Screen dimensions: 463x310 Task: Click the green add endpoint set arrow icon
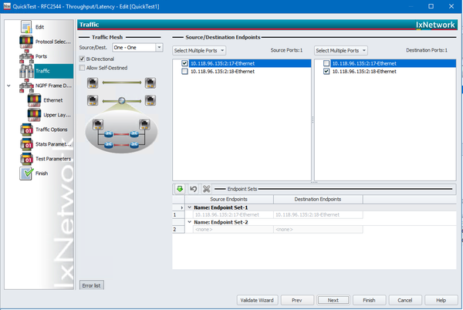(x=180, y=189)
